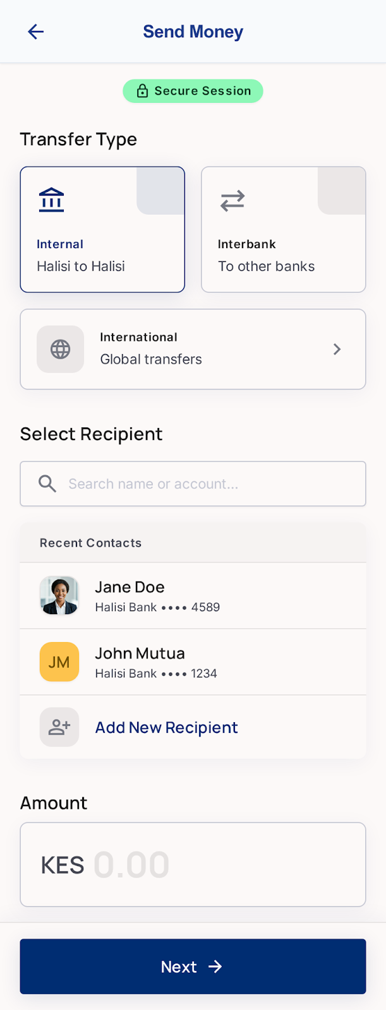The height and width of the screenshot is (1010, 386).
Task: Click the globe icon for International
Action: pyautogui.click(x=61, y=349)
